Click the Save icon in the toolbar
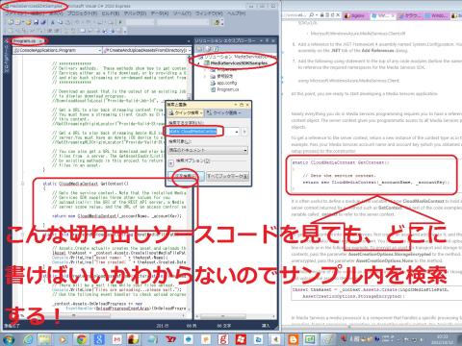Image resolution: width=462 pixels, height=346 pixels. 36,22
